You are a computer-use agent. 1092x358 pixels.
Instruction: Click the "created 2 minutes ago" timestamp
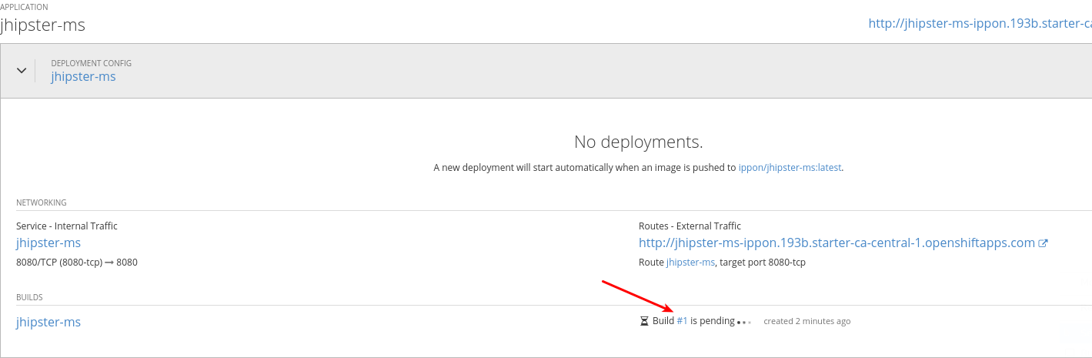coord(806,321)
